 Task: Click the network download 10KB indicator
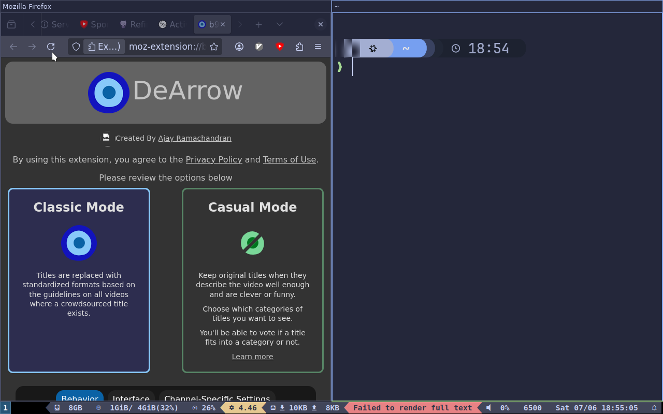(x=293, y=408)
